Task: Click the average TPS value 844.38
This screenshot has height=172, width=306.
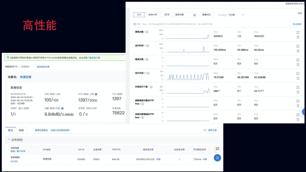Action: coord(116,159)
